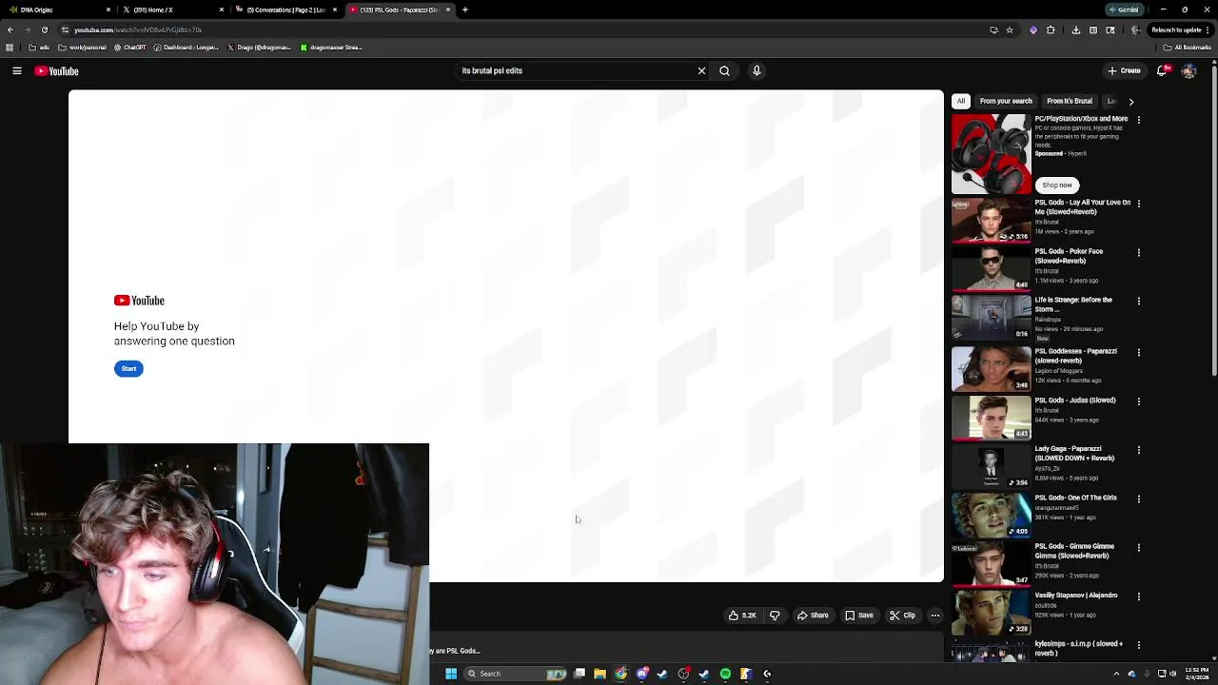This screenshot has width=1218, height=685.
Task: Open YouTube notifications bell
Action: tap(1162, 70)
